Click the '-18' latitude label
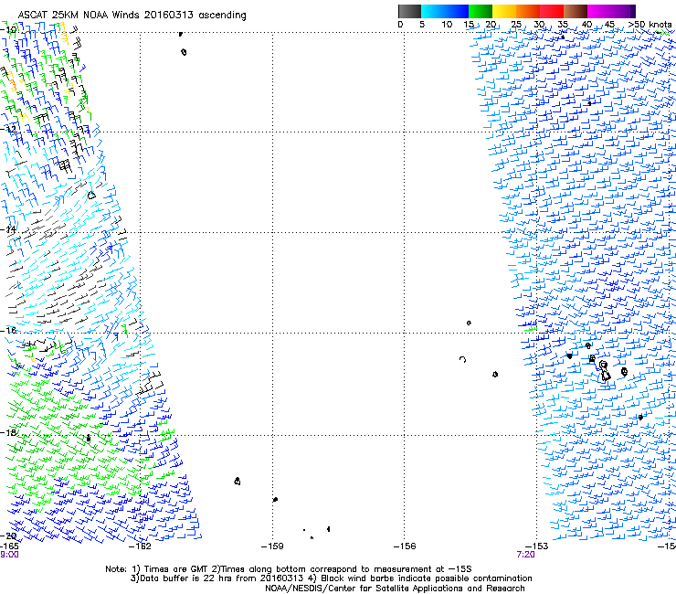Screen dimensions: 676x594 (8, 432)
